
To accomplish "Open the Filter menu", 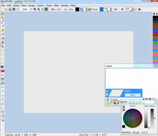I will point(56,5).
